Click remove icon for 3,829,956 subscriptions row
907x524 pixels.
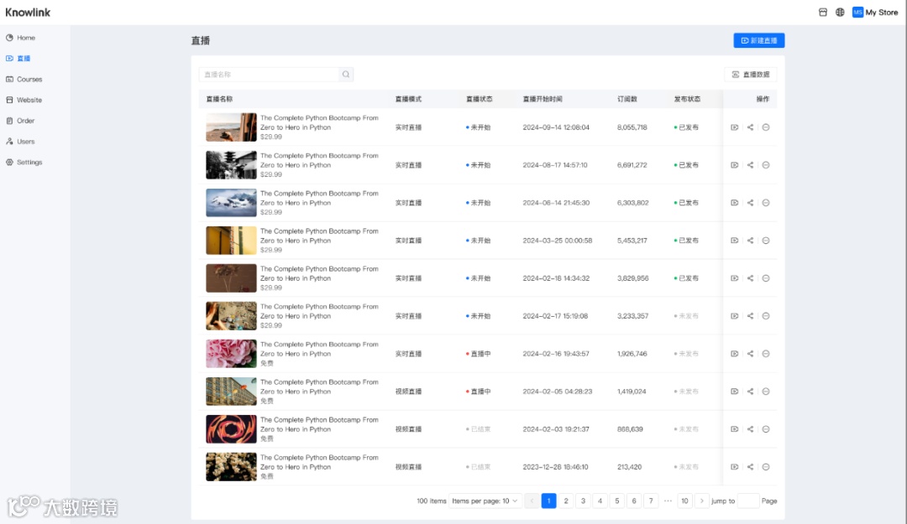(766, 278)
